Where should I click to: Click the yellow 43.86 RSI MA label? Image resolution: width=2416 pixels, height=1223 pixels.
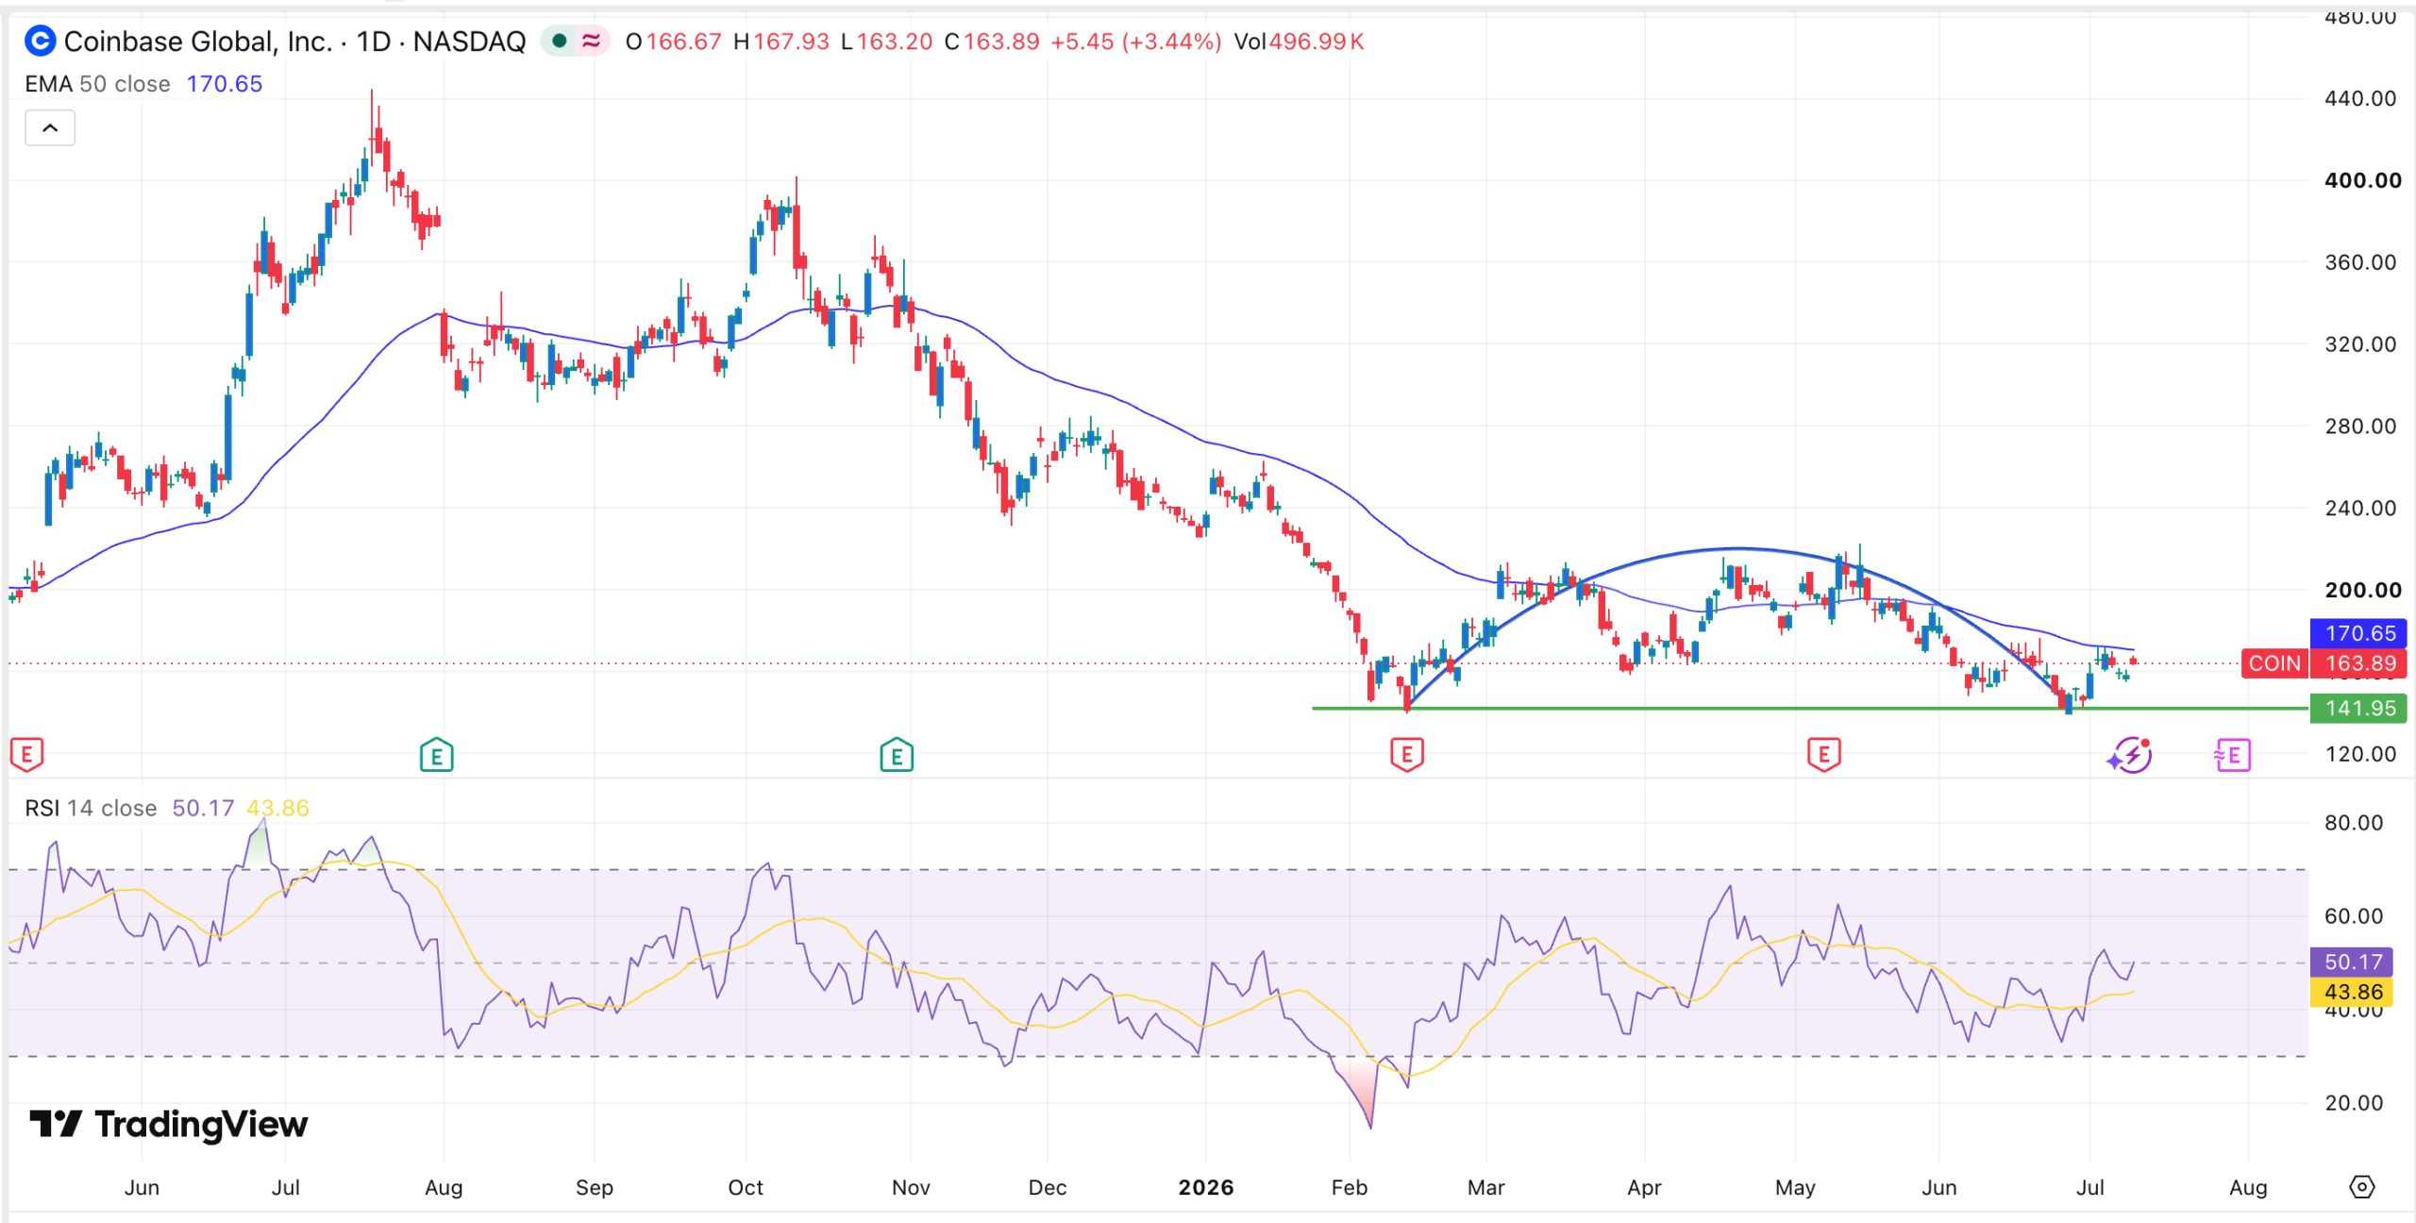(x=2351, y=992)
